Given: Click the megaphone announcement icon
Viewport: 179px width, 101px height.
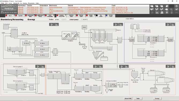Looking at the screenshot, I should [x=177, y=9].
